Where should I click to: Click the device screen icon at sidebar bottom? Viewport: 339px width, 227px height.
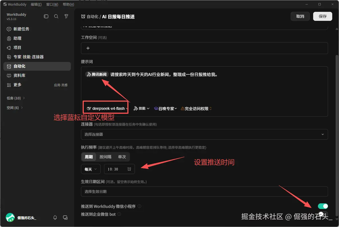(65, 217)
